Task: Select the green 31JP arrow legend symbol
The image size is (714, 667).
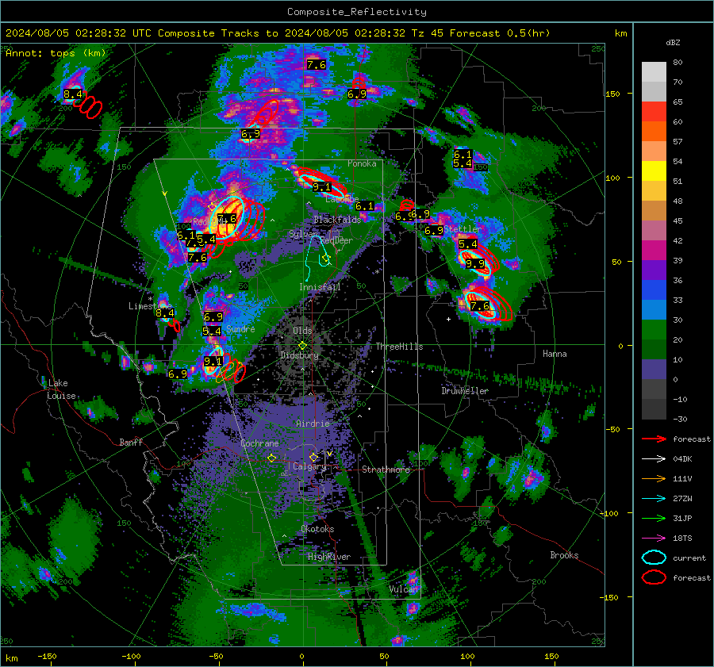Action: (x=654, y=518)
